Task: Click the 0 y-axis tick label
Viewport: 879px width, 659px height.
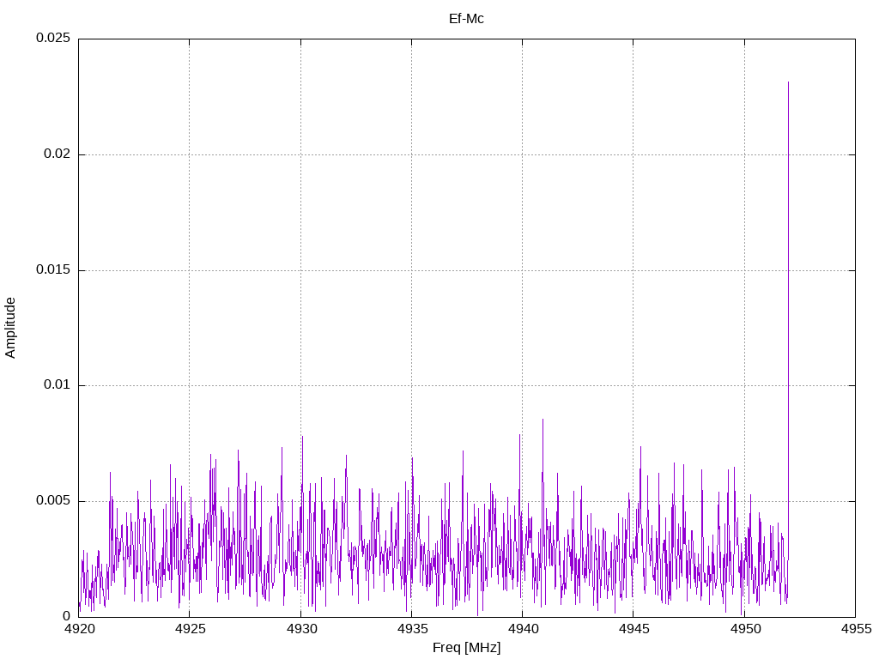Action: tap(66, 616)
